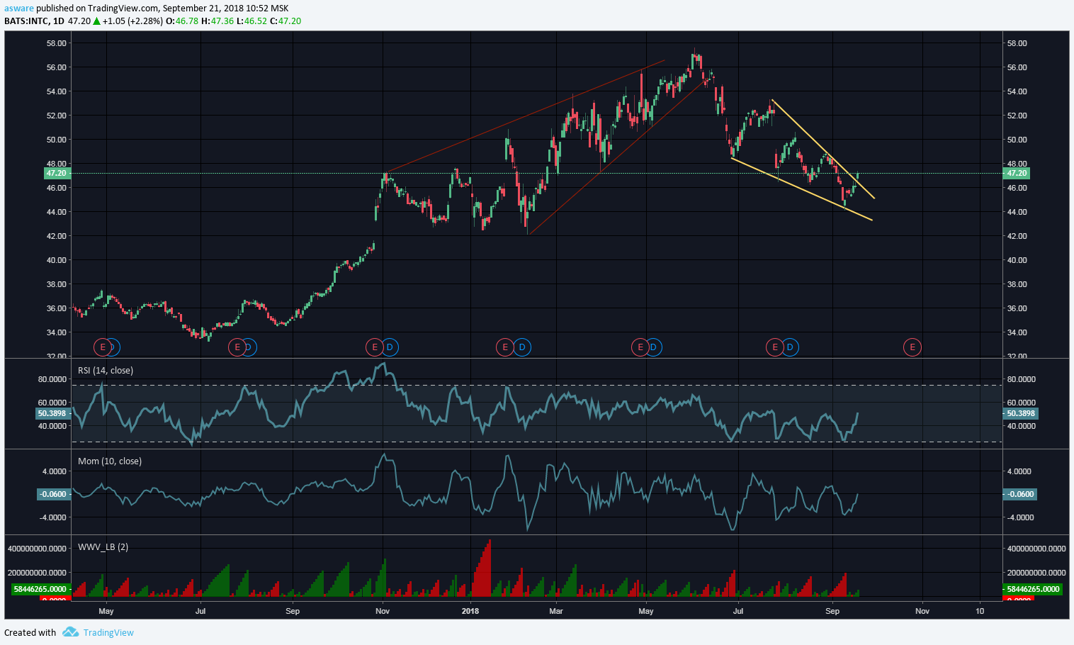
Task: Click the closing price value C:47.20
Action: tap(286, 21)
